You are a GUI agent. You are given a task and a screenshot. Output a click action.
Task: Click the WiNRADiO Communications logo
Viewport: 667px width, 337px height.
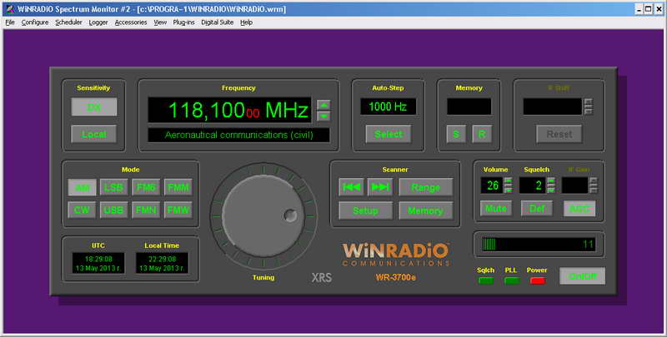395,254
